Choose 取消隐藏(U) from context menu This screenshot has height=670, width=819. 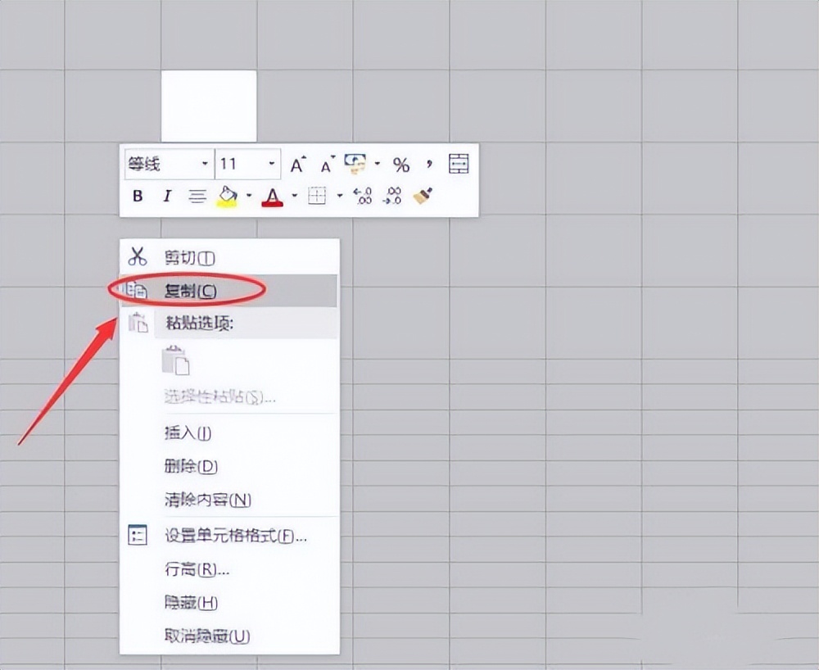coord(229,636)
